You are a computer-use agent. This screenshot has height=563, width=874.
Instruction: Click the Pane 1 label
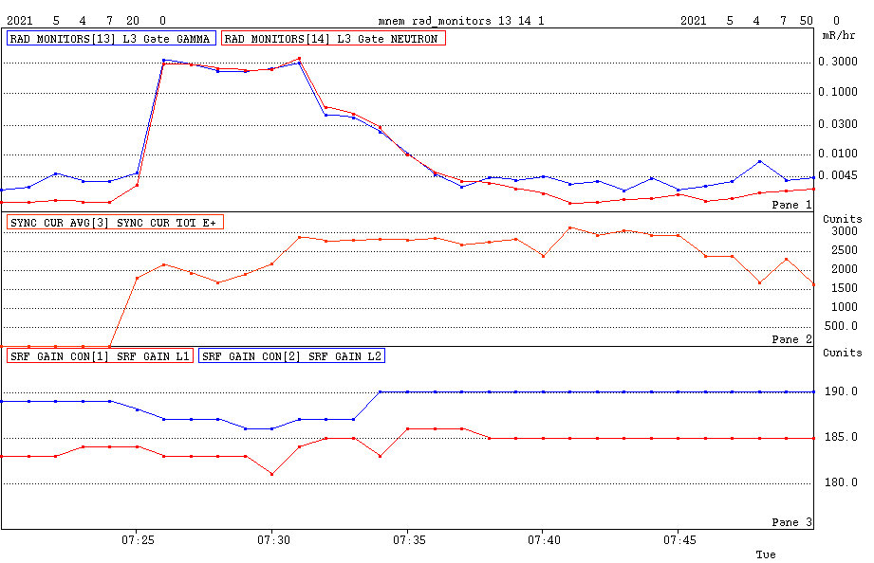[791, 205]
